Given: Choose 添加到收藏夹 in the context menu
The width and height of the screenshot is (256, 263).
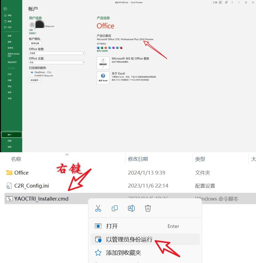Looking at the screenshot, I should [145, 253].
